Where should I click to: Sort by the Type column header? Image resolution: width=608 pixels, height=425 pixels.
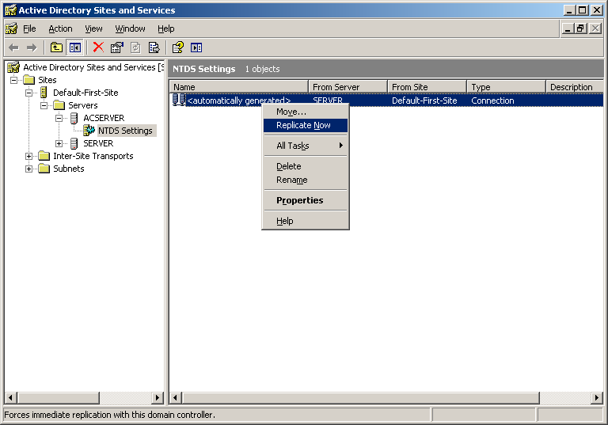point(506,87)
